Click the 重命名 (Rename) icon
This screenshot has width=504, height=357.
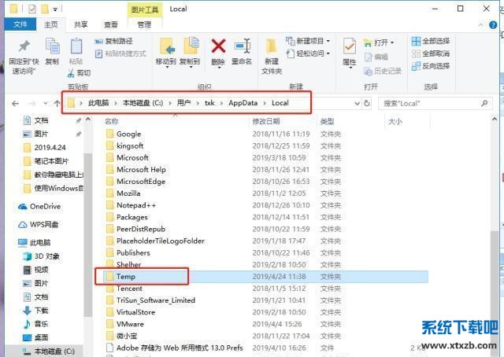[x=243, y=49]
